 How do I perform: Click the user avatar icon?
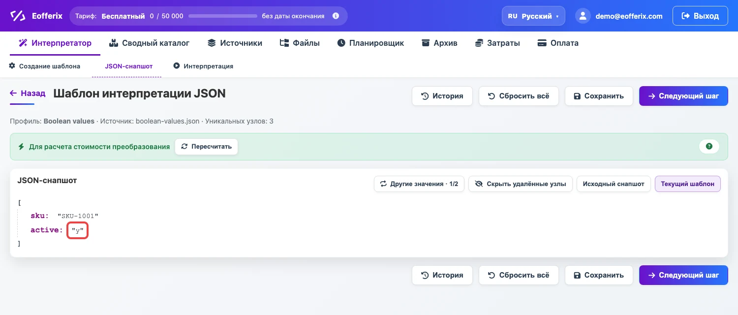(x=583, y=16)
